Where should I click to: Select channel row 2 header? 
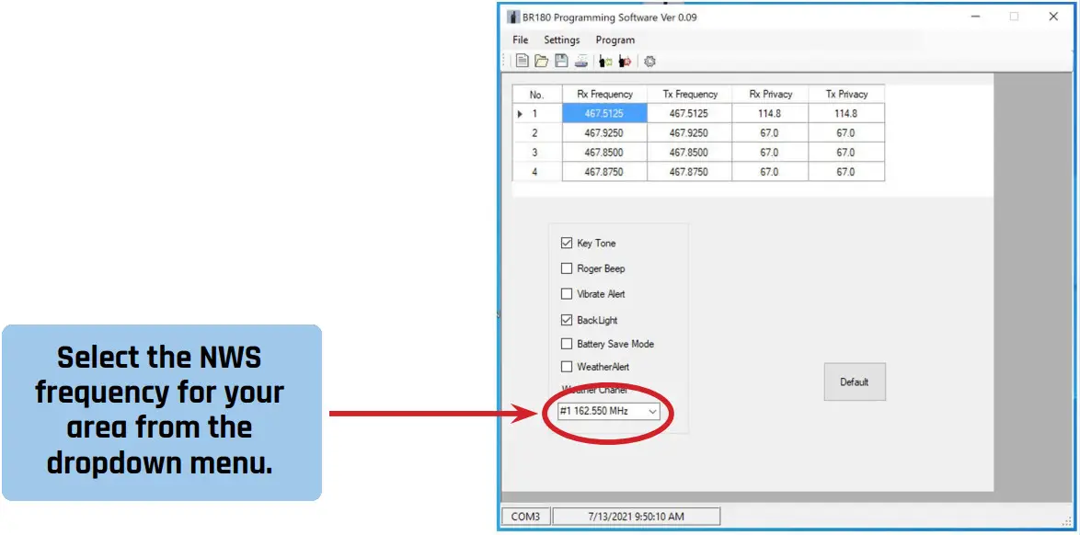coord(537,133)
